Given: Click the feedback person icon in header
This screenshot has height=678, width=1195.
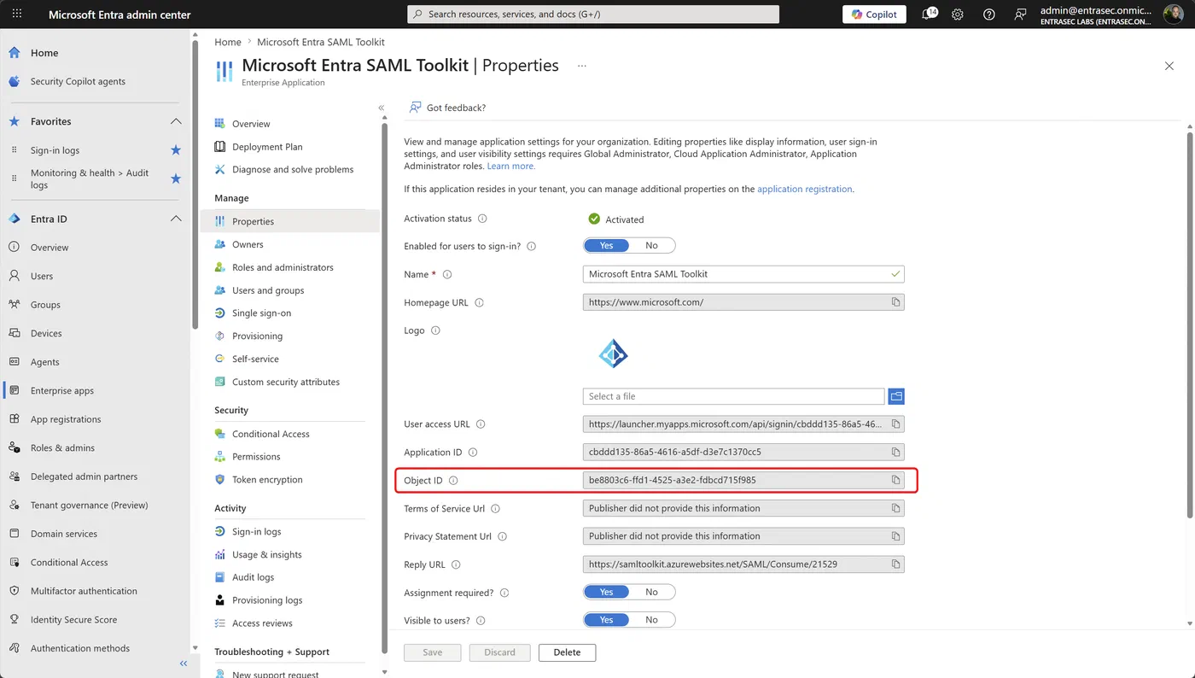Looking at the screenshot, I should pos(1020,15).
